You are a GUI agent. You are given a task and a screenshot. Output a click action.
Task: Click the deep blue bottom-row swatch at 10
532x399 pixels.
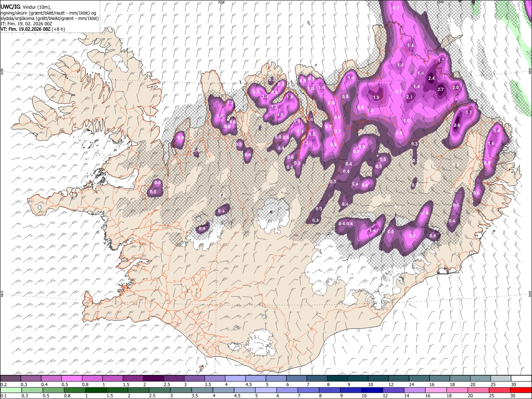[x=372, y=390]
